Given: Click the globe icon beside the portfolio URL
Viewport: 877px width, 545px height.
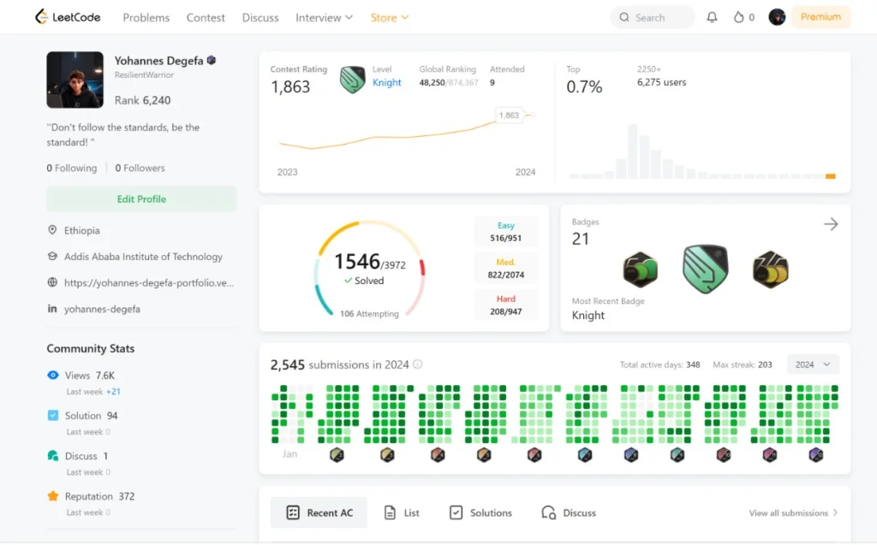Looking at the screenshot, I should coord(52,282).
